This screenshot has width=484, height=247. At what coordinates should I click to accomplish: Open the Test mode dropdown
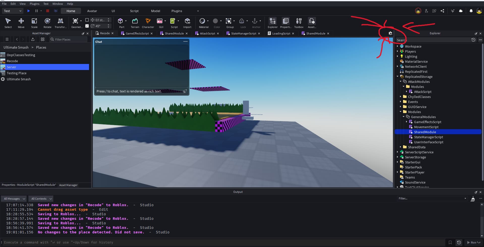(x=13, y=11)
